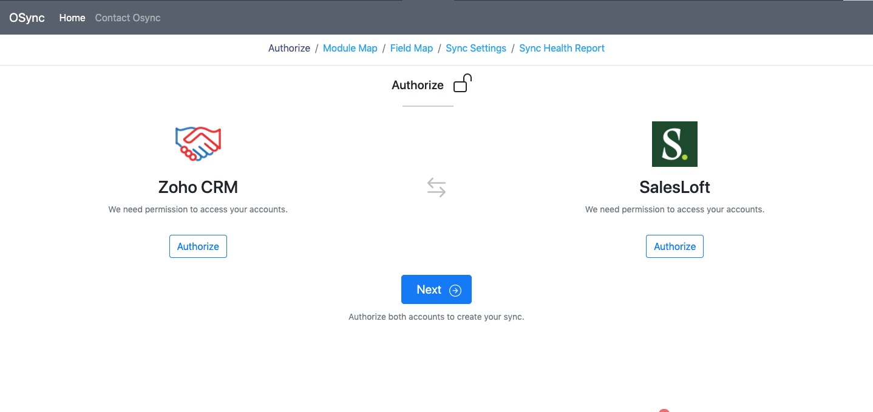Screen dimensions: 873x412
Task: Click the green SalesLoft logo
Action: (x=674, y=144)
